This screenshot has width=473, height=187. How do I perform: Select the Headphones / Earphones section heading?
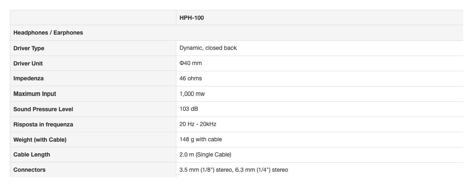coord(48,33)
